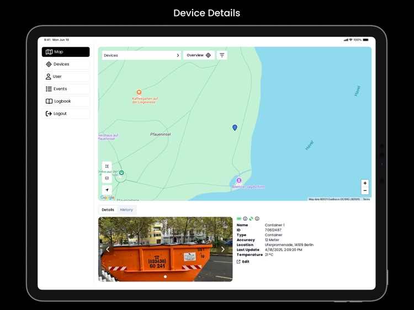Click the device name value 'Container 1'

tap(274, 225)
